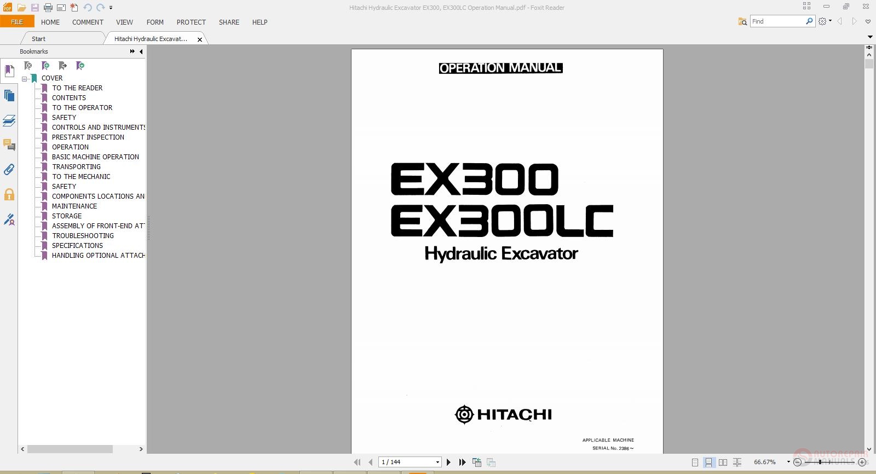Screen dimensions: 876x474
Task: Select the facing pages view mode
Action: (x=723, y=463)
